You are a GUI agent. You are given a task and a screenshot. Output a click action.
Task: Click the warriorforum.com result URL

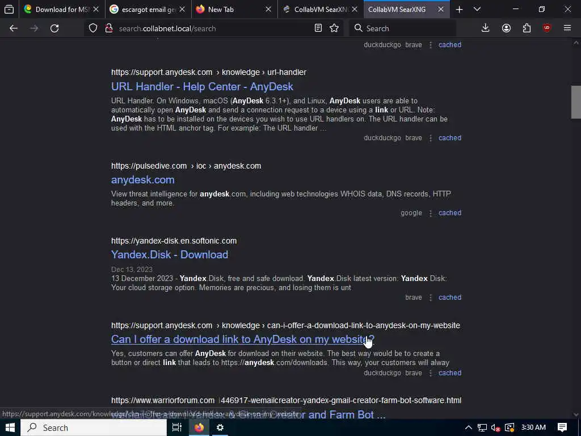point(286,400)
